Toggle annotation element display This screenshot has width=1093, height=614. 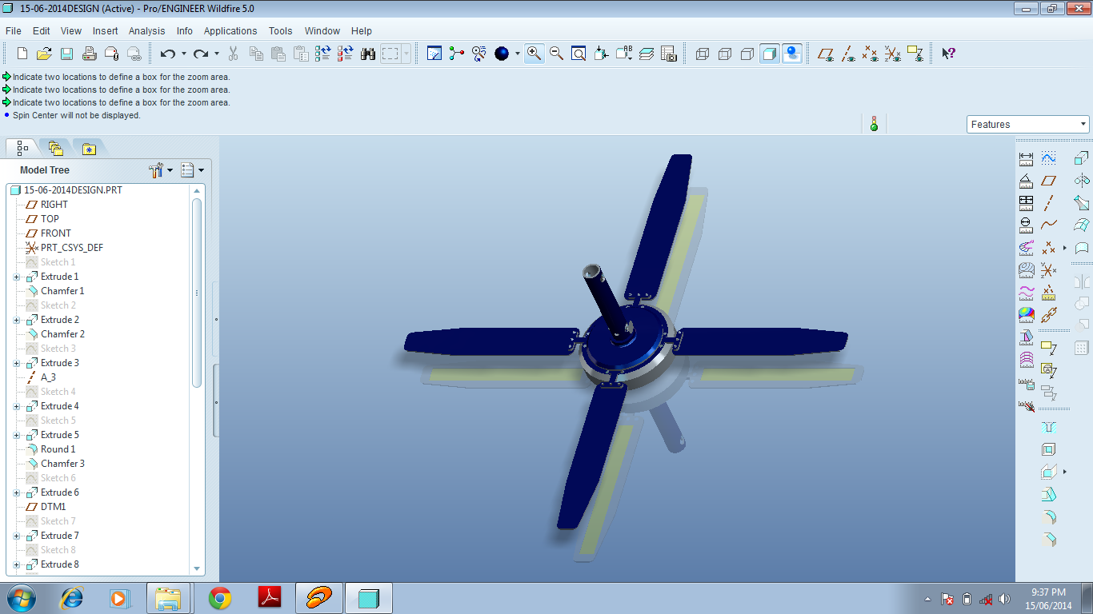[915, 54]
